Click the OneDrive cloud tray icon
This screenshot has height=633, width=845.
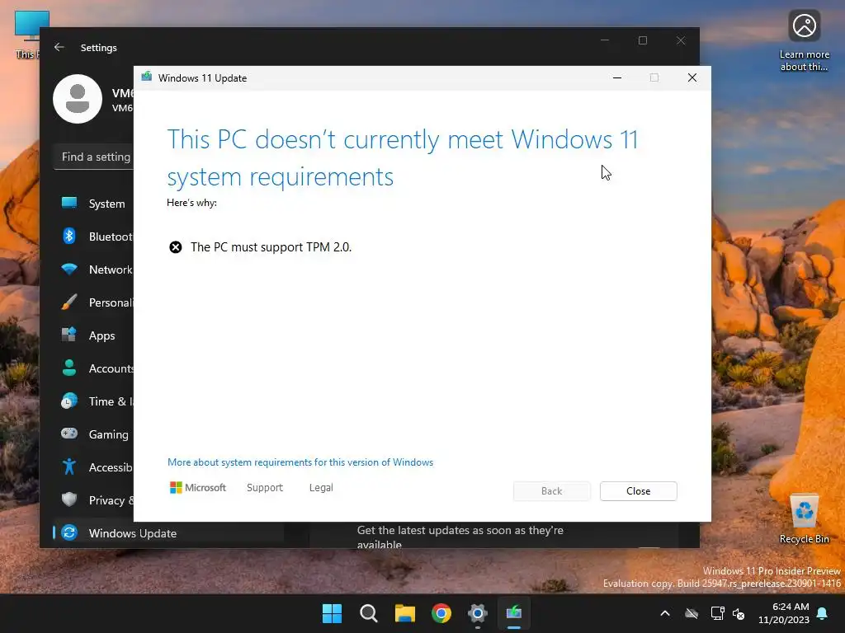coord(692,613)
